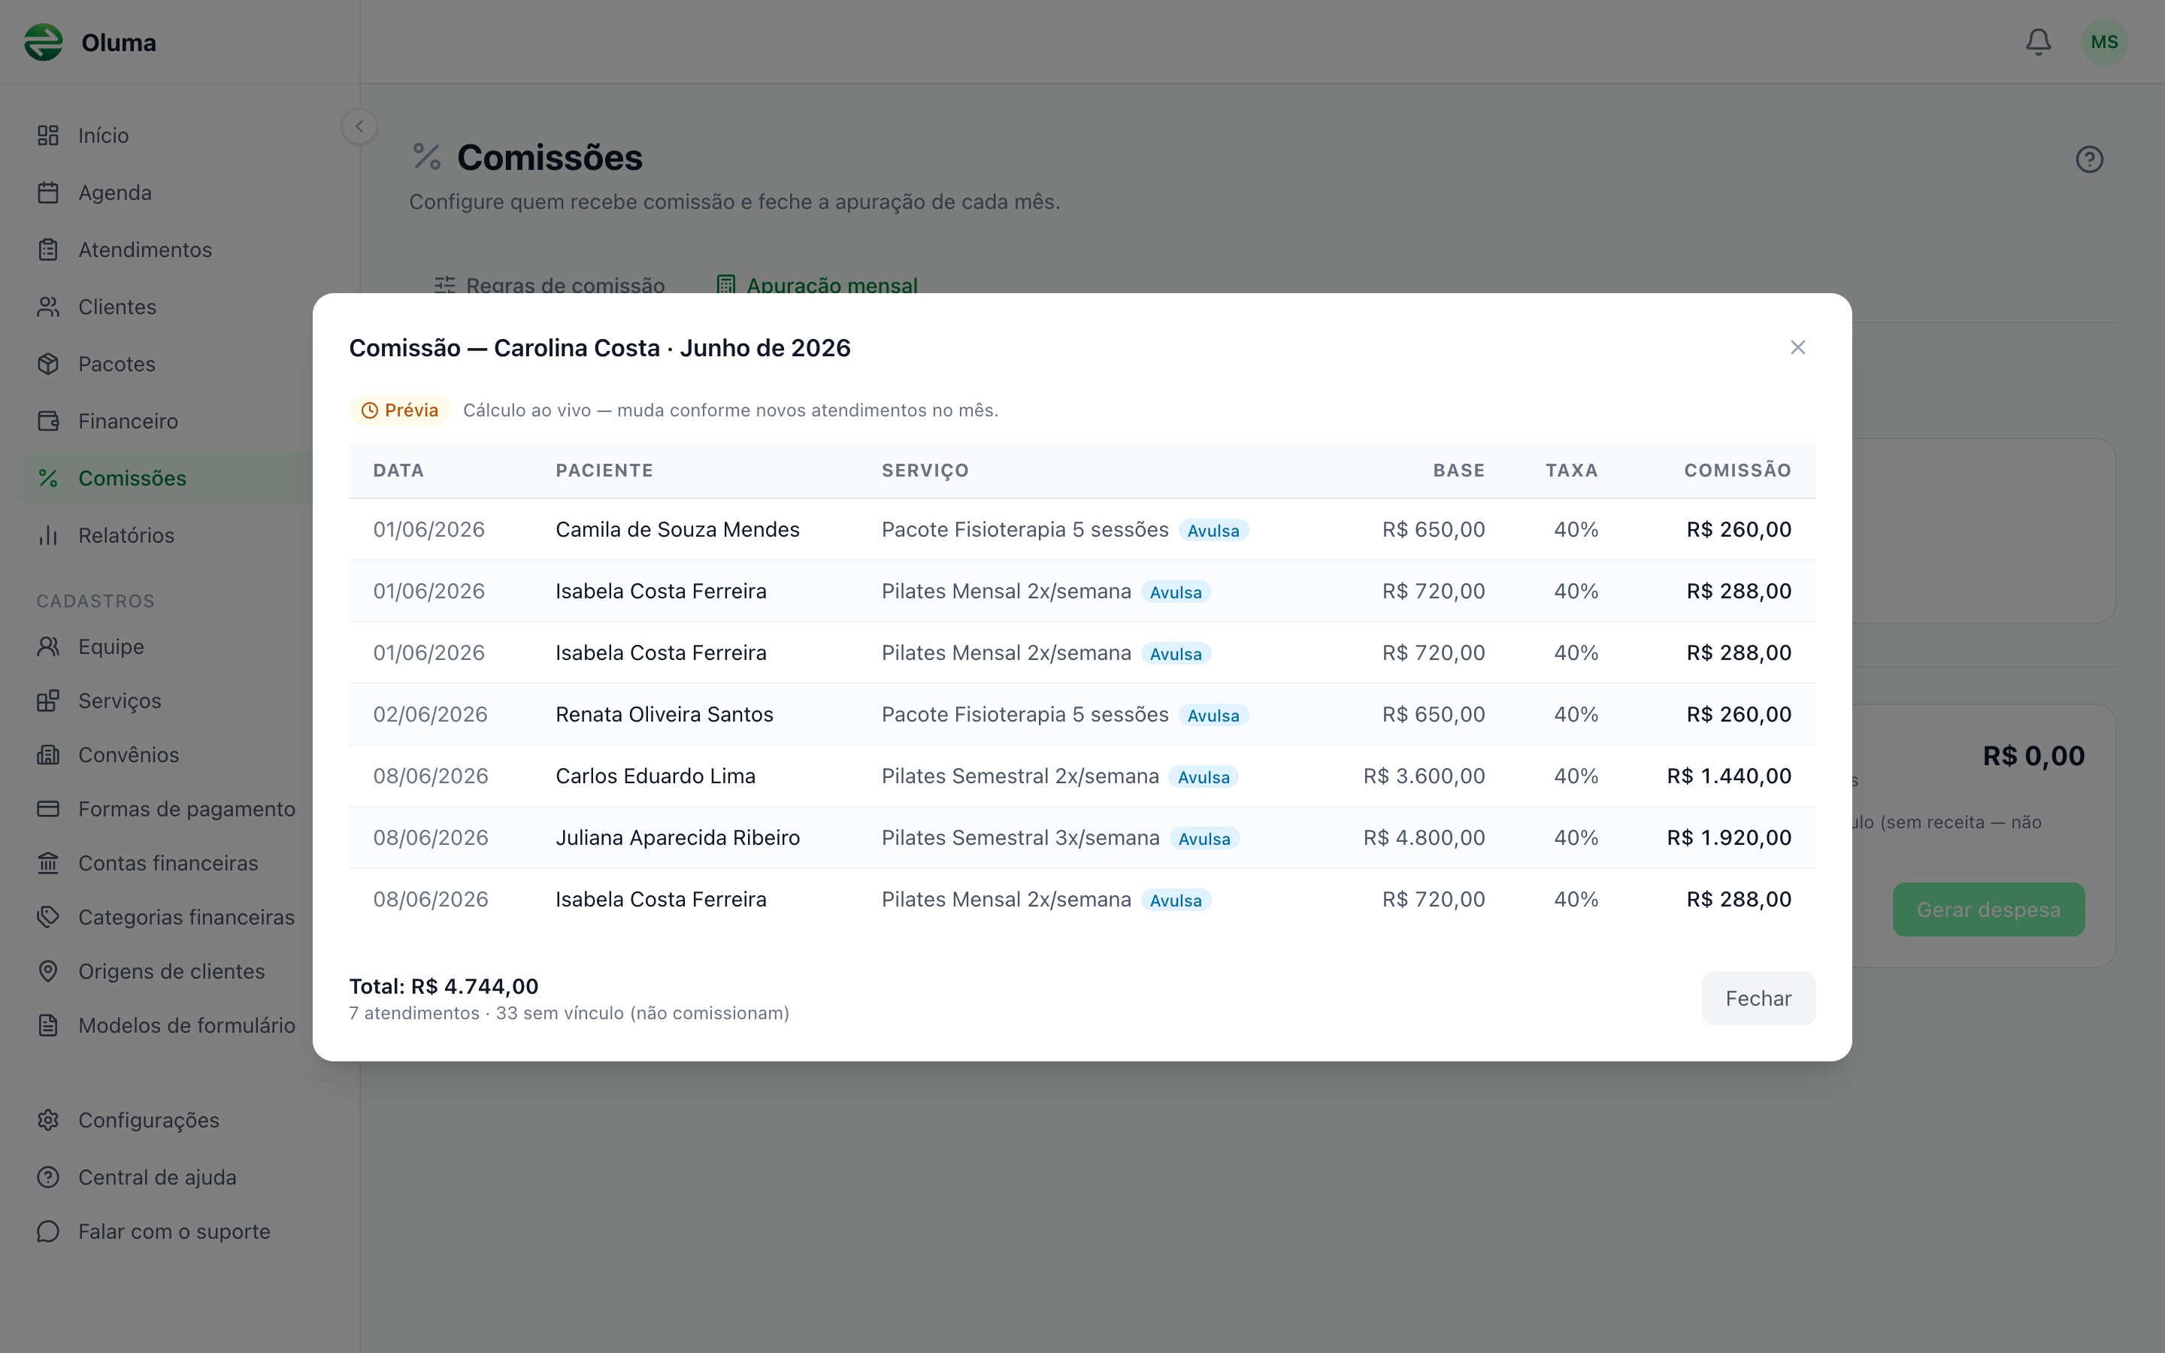Click the Fechar button
The height and width of the screenshot is (1353, 2165).
click(x=1758, y=999)
